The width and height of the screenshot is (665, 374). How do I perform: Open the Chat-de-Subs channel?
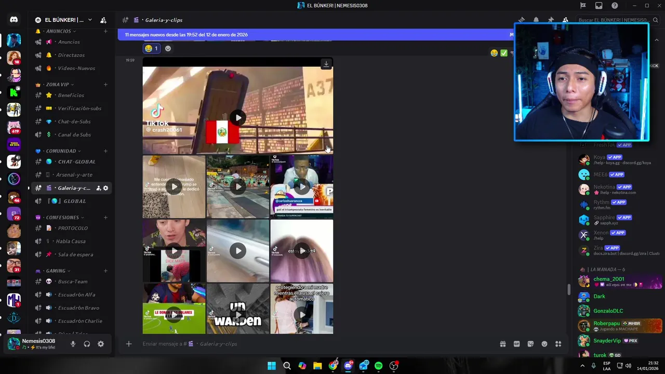[72, 122]
